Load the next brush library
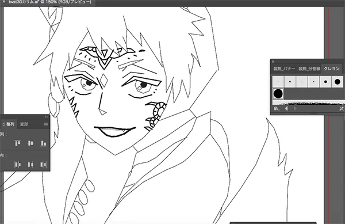This screenshot has width=345, height=224. coord(295,108)
